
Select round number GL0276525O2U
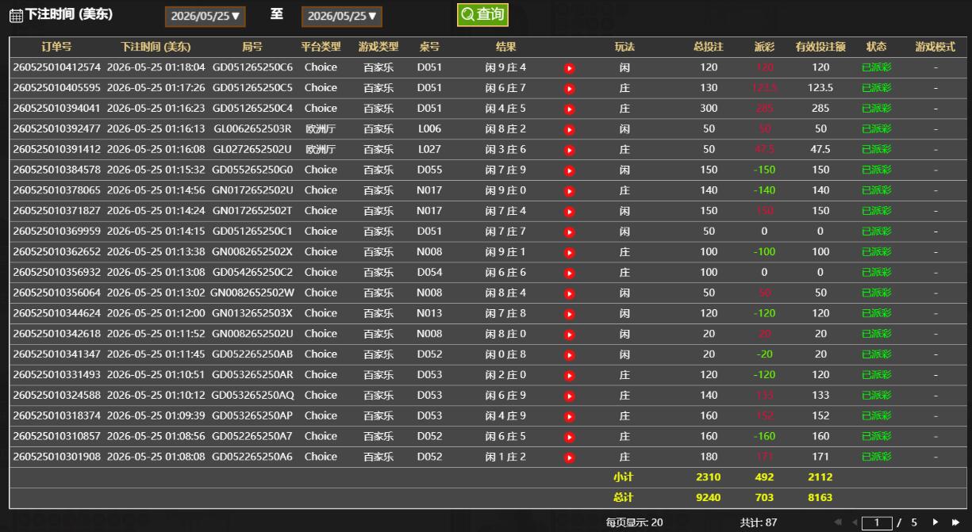click(x=252, y=150)
